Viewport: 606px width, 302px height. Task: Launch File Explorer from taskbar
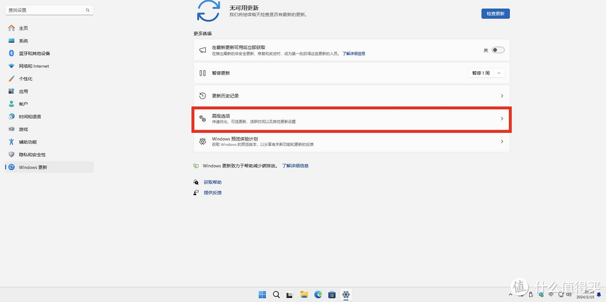[x=304, y=295]
